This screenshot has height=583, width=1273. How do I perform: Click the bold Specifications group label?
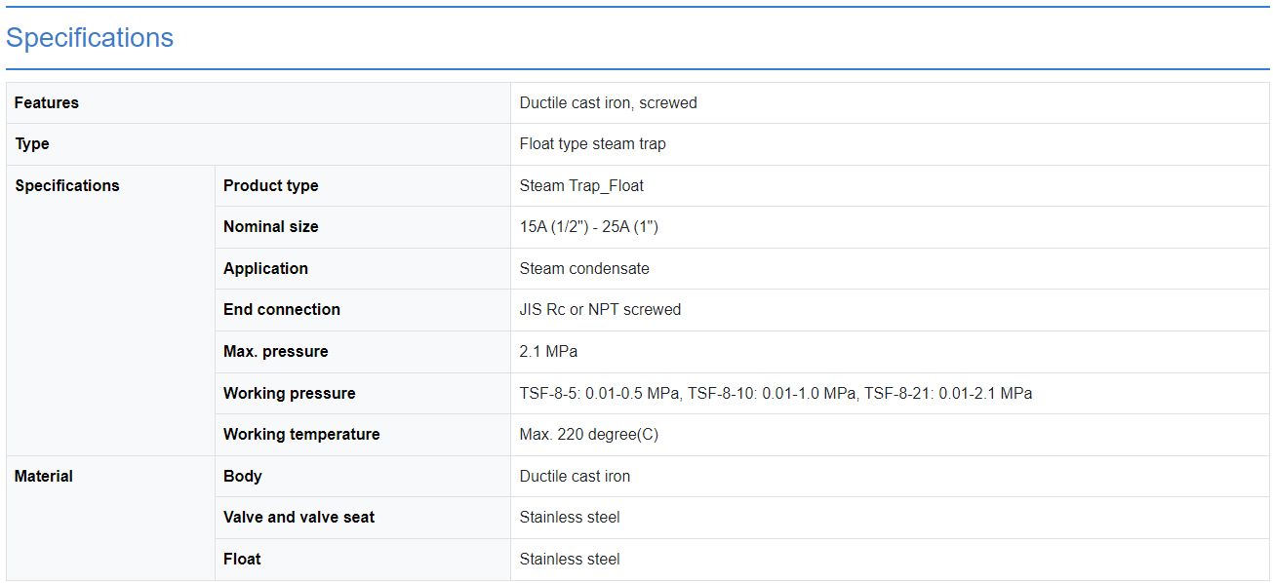(67, 185)
